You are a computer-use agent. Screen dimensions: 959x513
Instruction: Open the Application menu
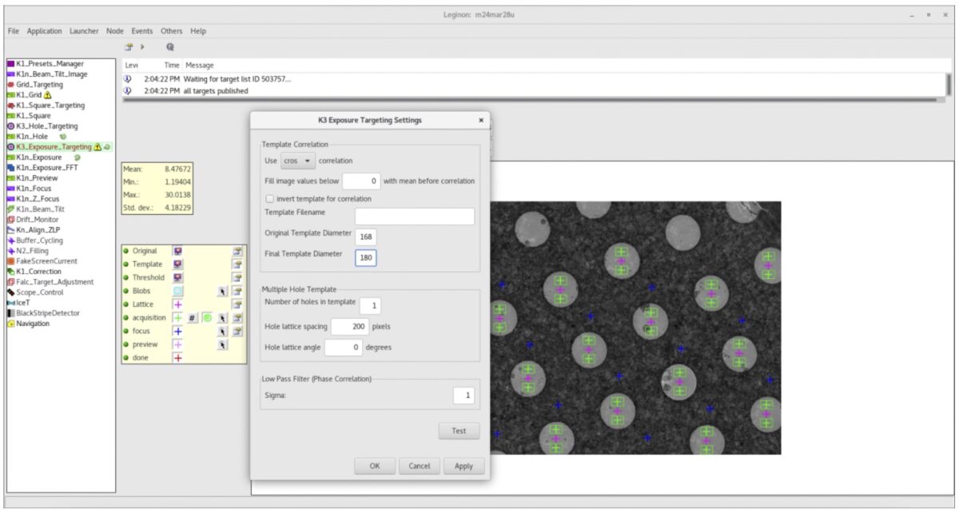click(x=44, y=30)
